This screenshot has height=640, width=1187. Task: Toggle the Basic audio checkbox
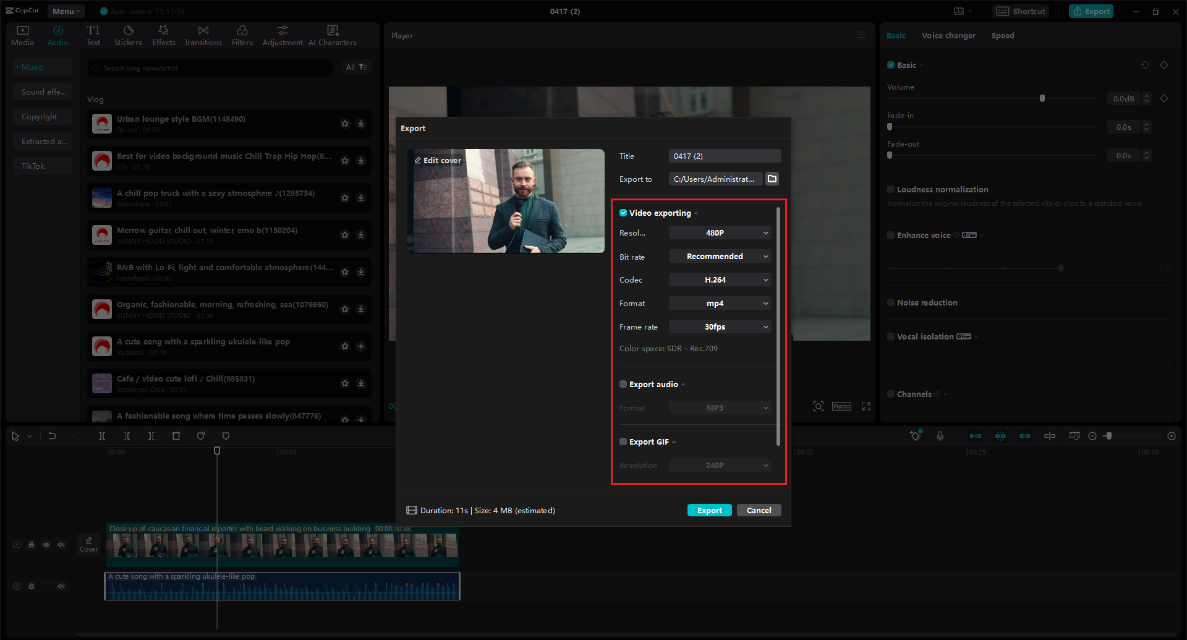click(x=891, y=65)
